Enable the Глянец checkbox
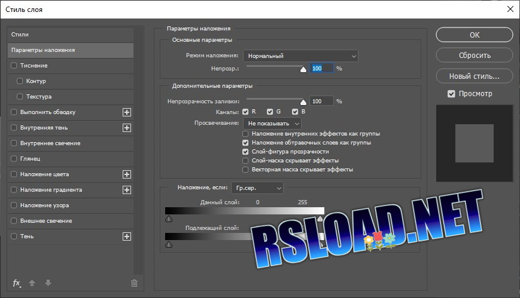This screenshot has height=298, width=520. pos(14,159)
